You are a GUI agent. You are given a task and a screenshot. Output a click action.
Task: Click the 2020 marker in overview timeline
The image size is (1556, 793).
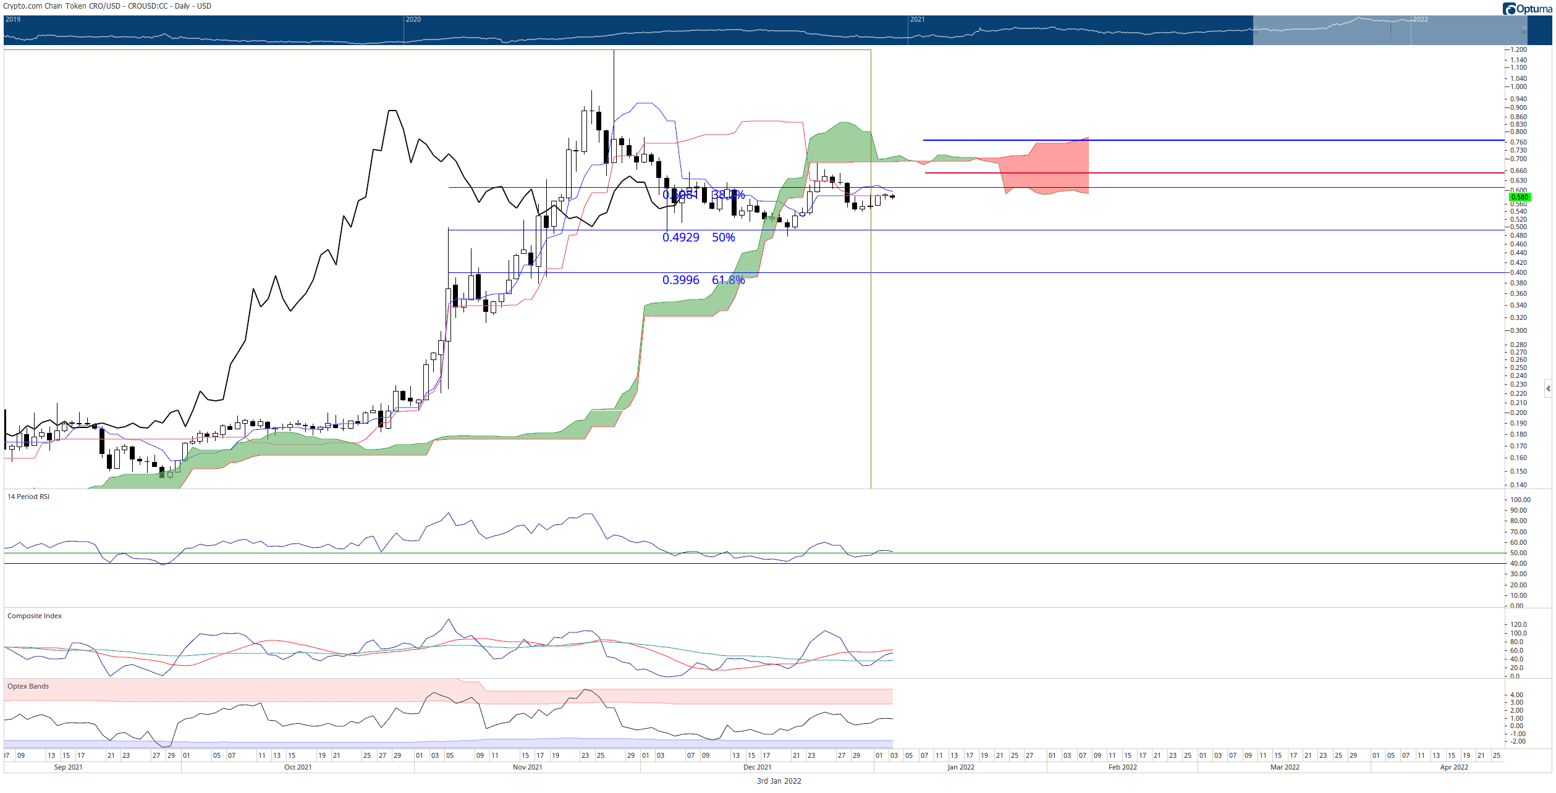point(413,19)
